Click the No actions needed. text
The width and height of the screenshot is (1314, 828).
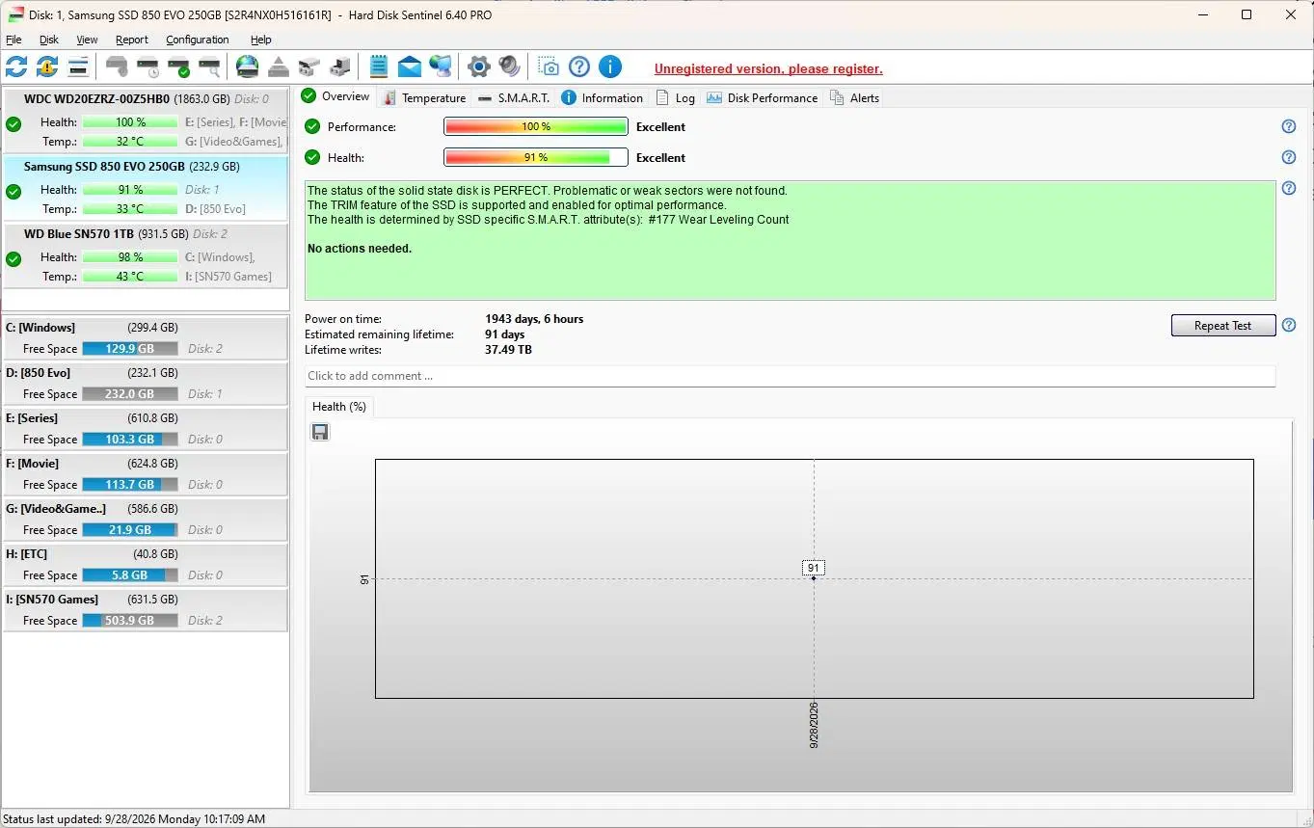pos(360,249)
